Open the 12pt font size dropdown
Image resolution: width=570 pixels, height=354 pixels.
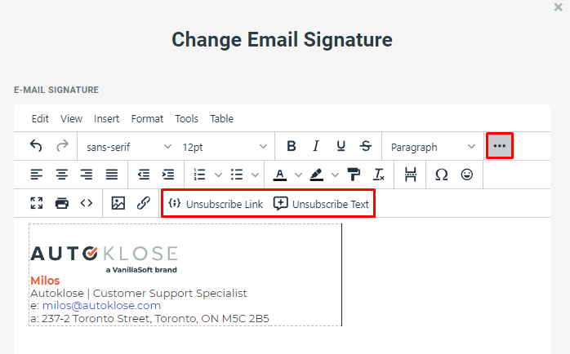coord(224,147)
